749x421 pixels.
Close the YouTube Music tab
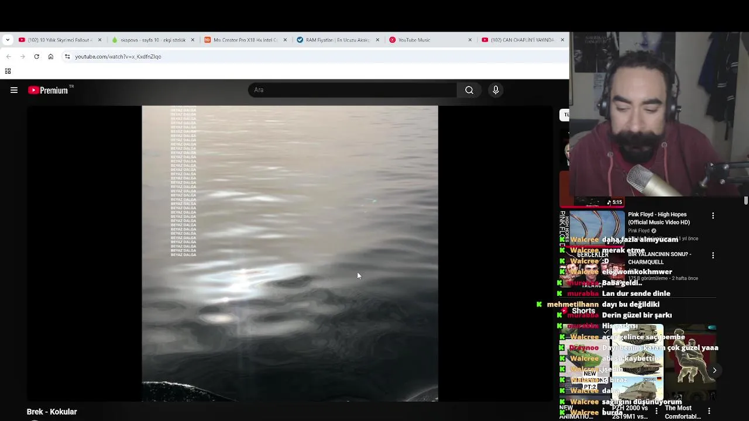coord(470,40)
